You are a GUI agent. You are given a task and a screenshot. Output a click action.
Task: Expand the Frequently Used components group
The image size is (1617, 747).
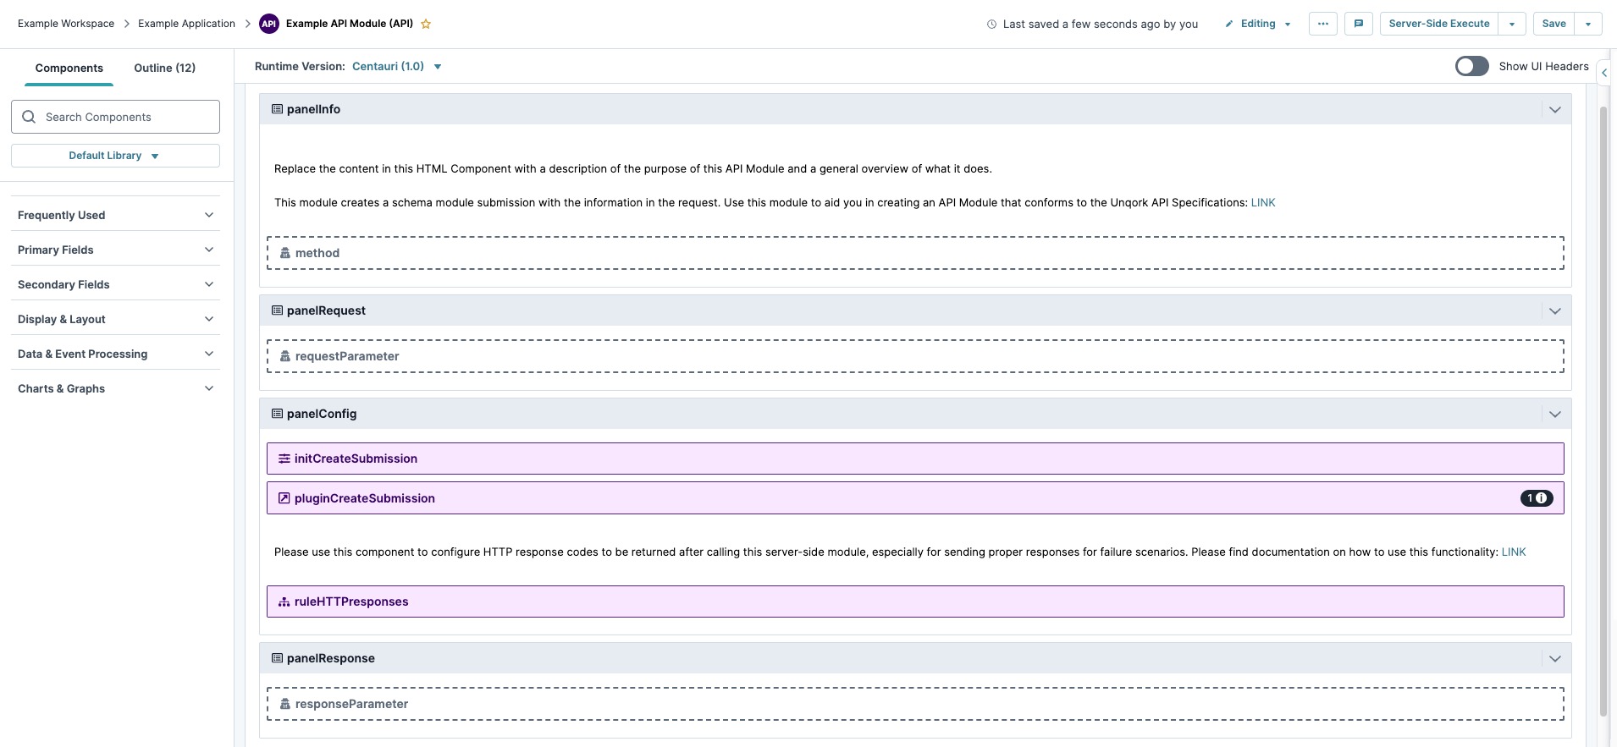pos(115,215)
